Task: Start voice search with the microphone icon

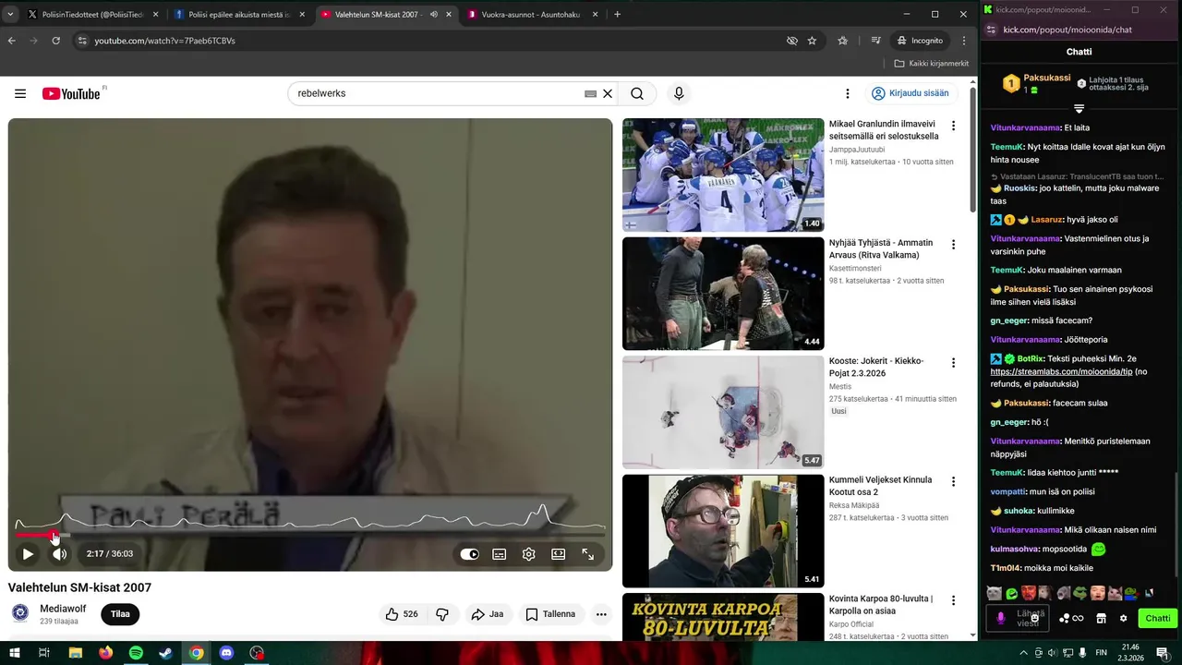Action: (x=679, y=93)
